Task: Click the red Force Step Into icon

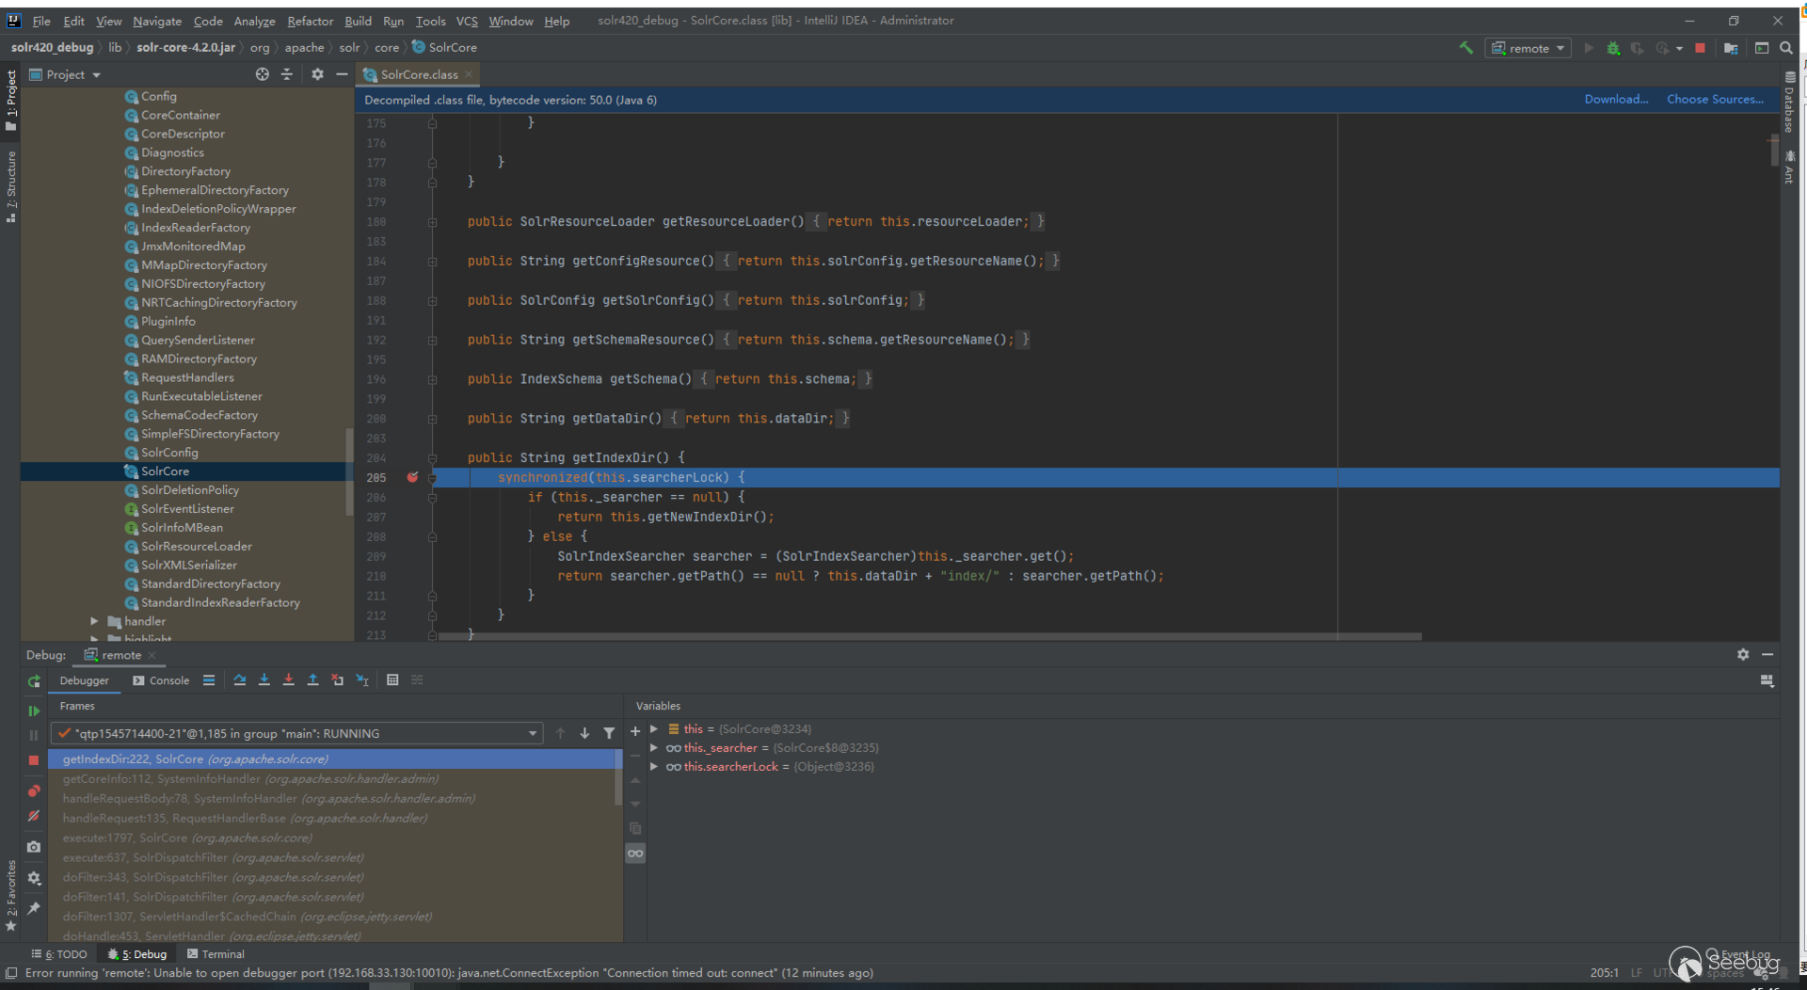Action: coord(289,680)
